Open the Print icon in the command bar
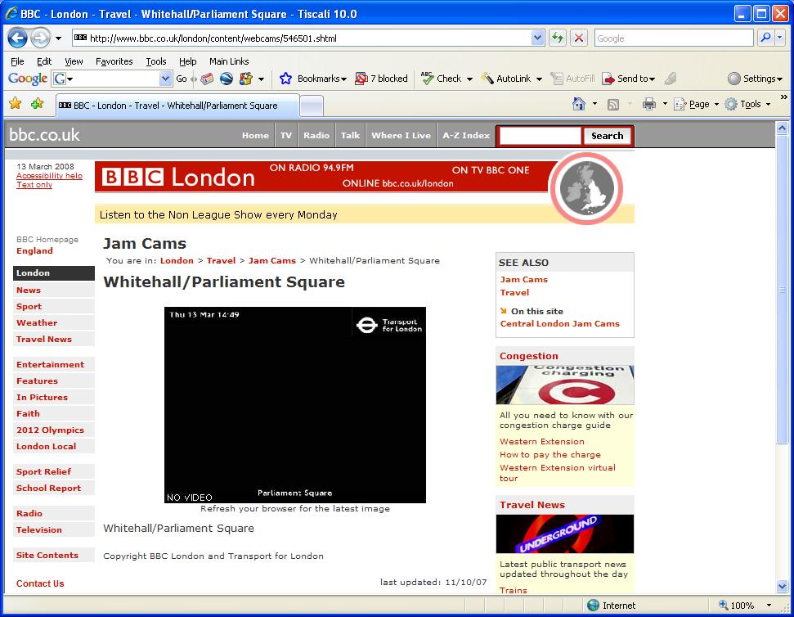The height and width of the screenshot is (617, 794). (651, 105)
